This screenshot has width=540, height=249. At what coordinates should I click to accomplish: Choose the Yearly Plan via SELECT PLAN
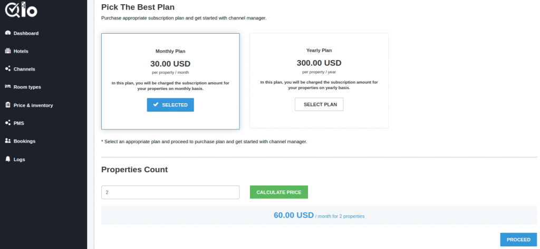[319, 104]
